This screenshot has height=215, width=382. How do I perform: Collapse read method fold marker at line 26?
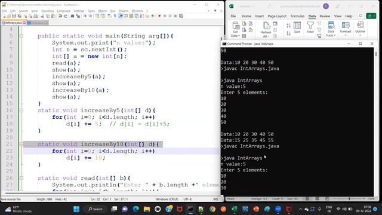pos(21,178)
